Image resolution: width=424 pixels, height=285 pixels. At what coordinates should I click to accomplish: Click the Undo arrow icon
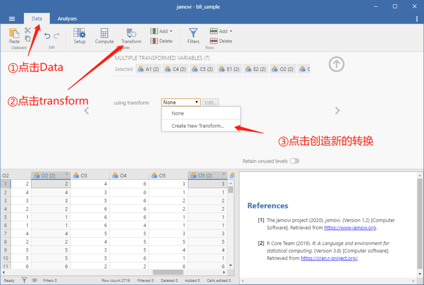pos(47,35)
